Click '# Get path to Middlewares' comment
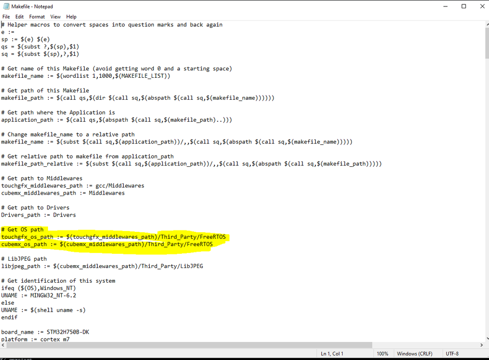The image size is (489, 360). (42, 179)
